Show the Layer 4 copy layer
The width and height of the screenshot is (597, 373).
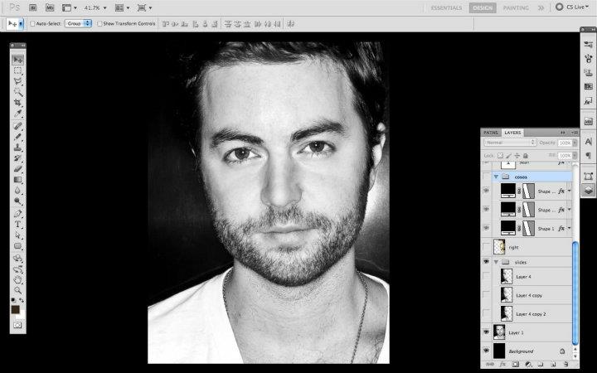486,295
